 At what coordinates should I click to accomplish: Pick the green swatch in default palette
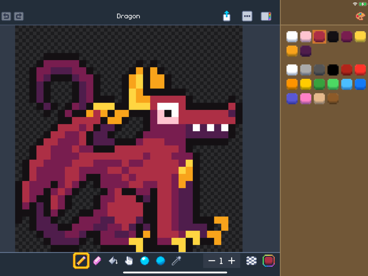tap(319, 84)
